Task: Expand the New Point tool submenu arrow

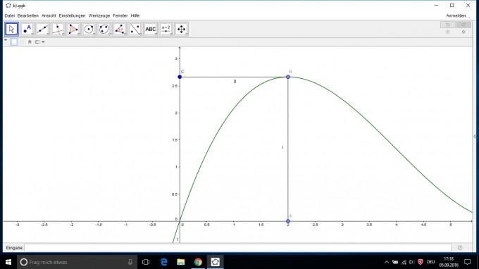Action: tap(32, 35)
